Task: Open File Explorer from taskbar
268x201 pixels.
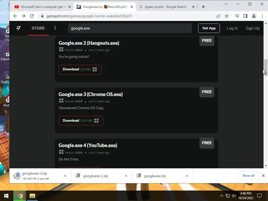Action: tap(32, 196)
